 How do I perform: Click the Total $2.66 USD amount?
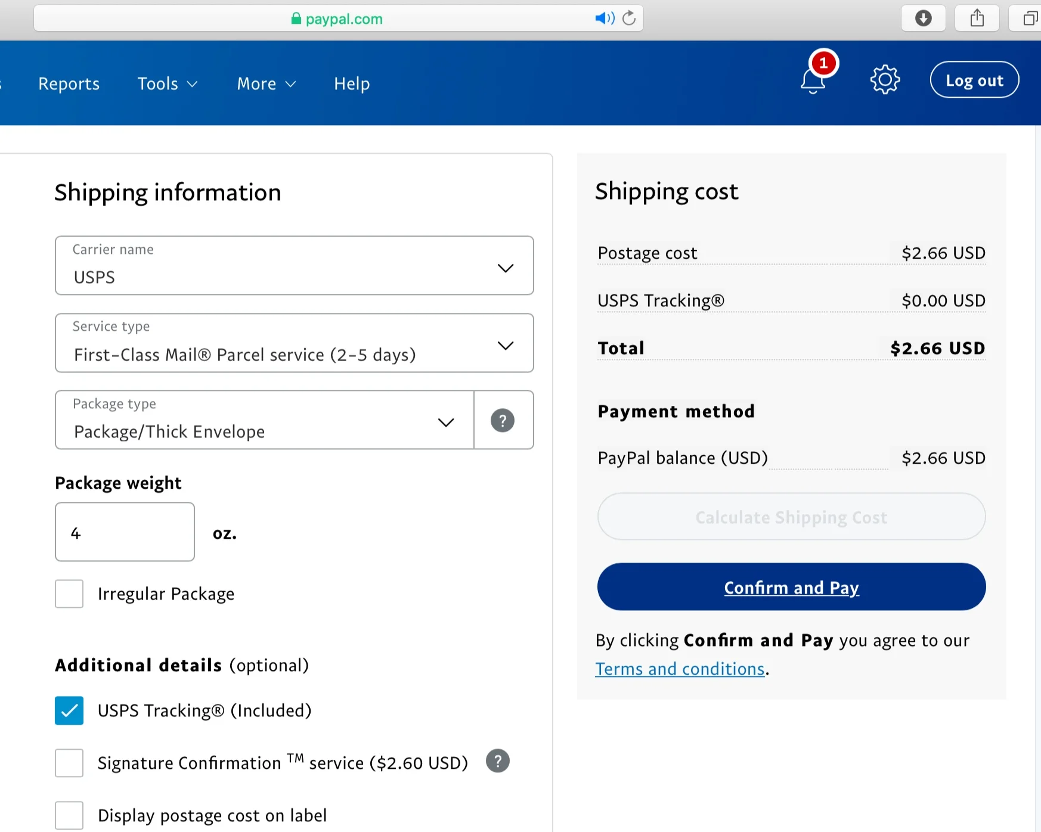coord(937,348)
